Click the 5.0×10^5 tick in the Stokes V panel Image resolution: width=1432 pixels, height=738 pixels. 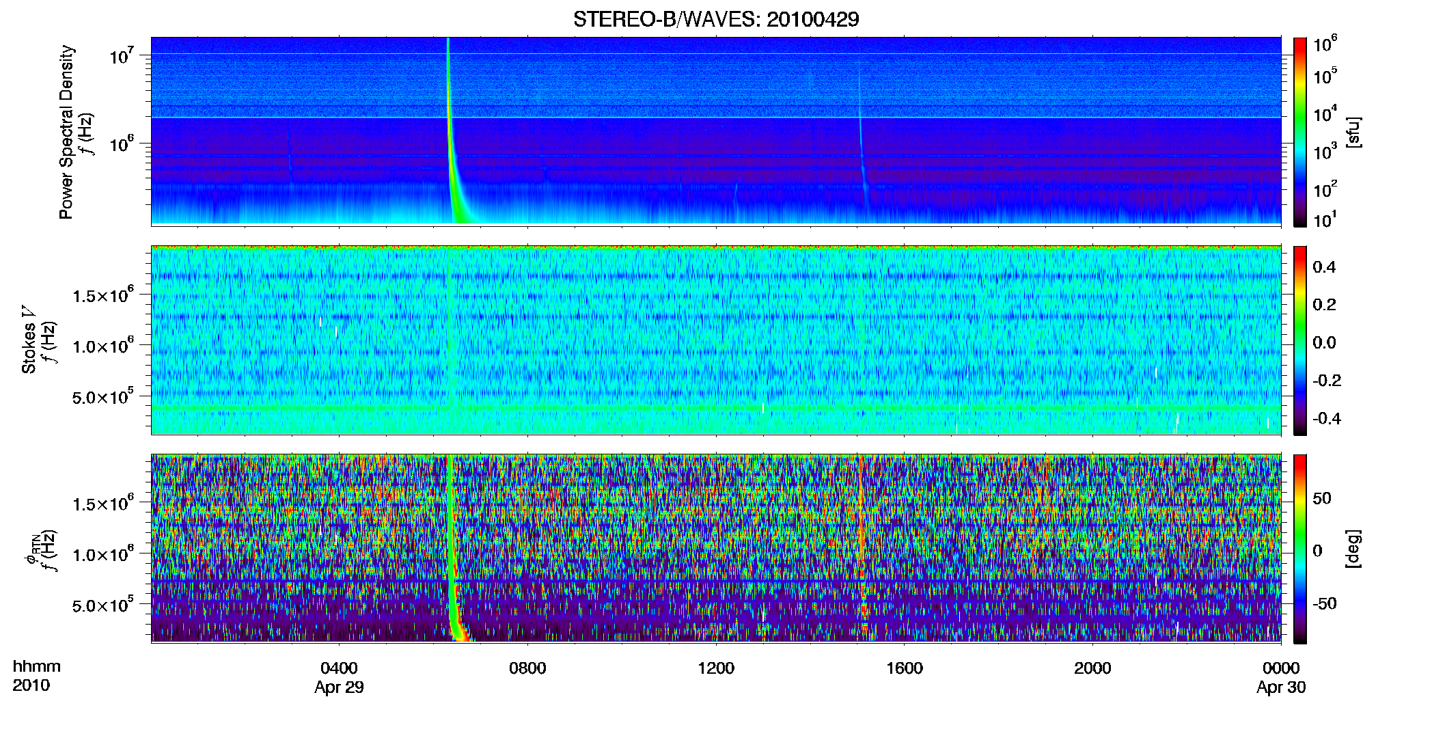pyautogui.click(x=104, y=396)
